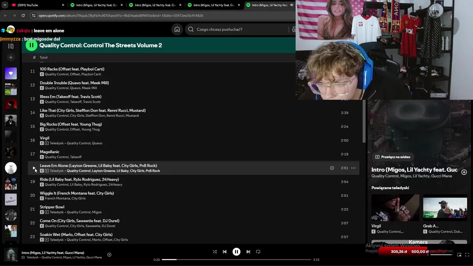The width and height of the screenshot is (473, 266).
Task: Open Young Thug artist link under Big Rocks
Action: click(x=91, y=129)
